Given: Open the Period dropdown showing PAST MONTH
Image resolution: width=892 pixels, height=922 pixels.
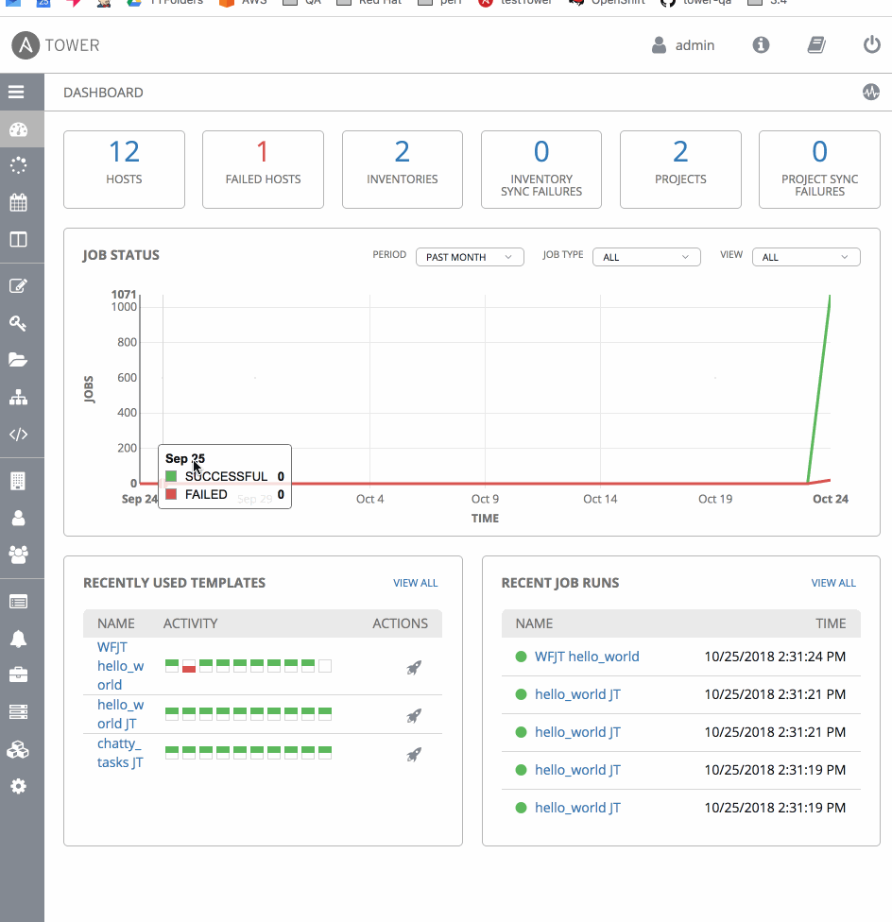Looking at the screenshot, I should (x=470, y=256).
